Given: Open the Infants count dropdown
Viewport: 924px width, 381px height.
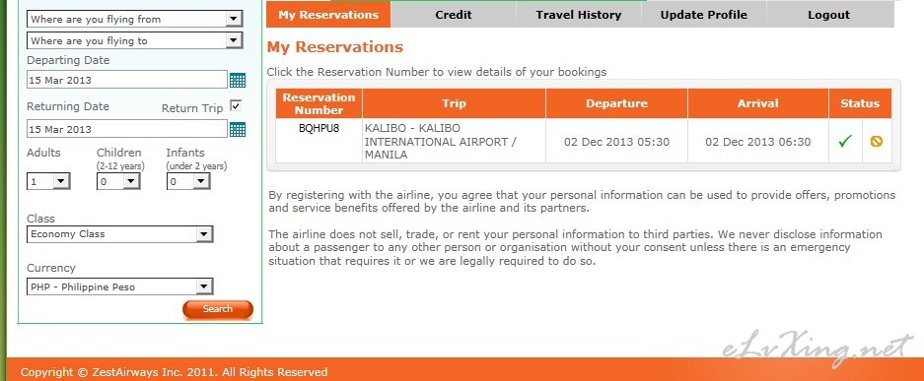Looking at the screenshot, I should coord(188,181).
